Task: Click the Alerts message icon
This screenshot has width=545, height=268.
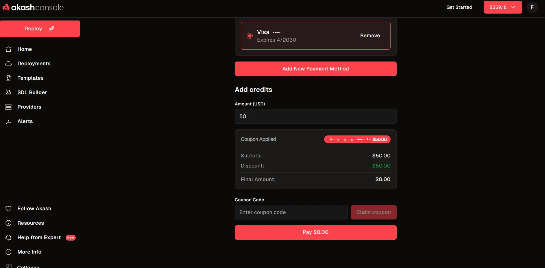Action: (9, 121)
